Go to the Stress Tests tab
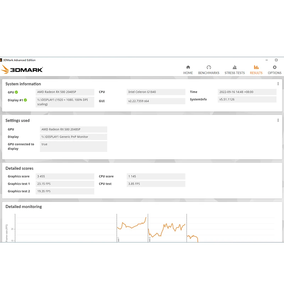284x284 pixels. 234,70
